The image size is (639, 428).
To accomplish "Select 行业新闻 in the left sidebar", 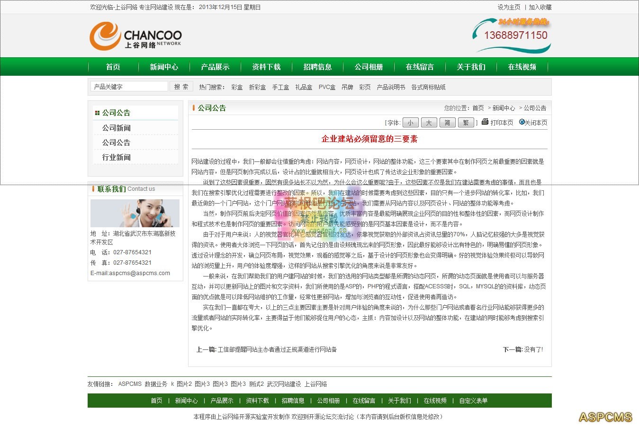I will tap(117, 157).
